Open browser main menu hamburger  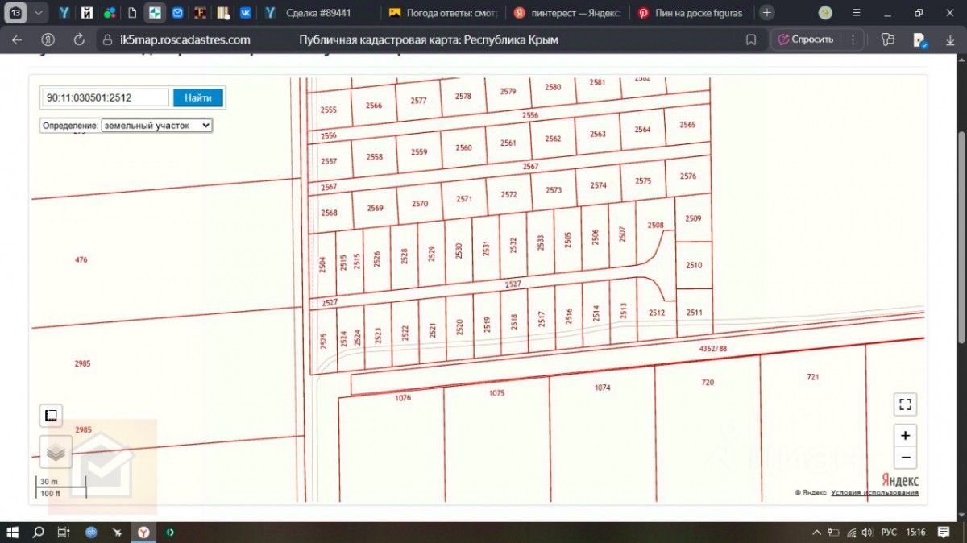[856, 13]
